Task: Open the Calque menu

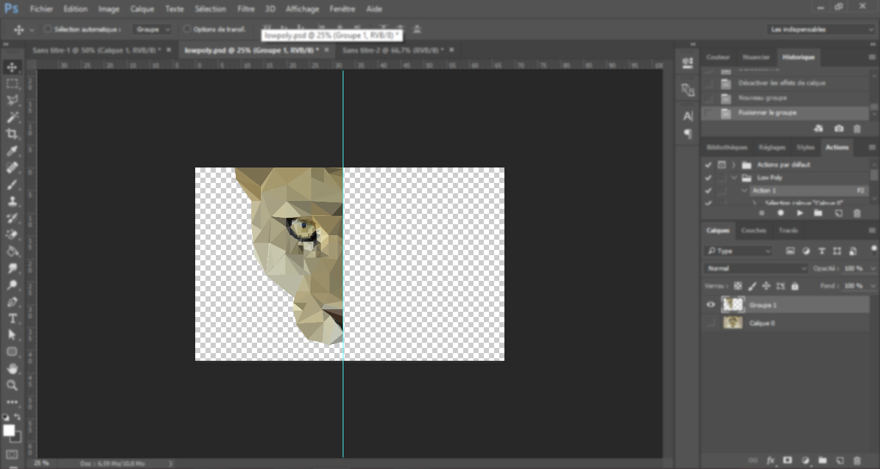Action: pyautogui.click(x=142, y=9)
